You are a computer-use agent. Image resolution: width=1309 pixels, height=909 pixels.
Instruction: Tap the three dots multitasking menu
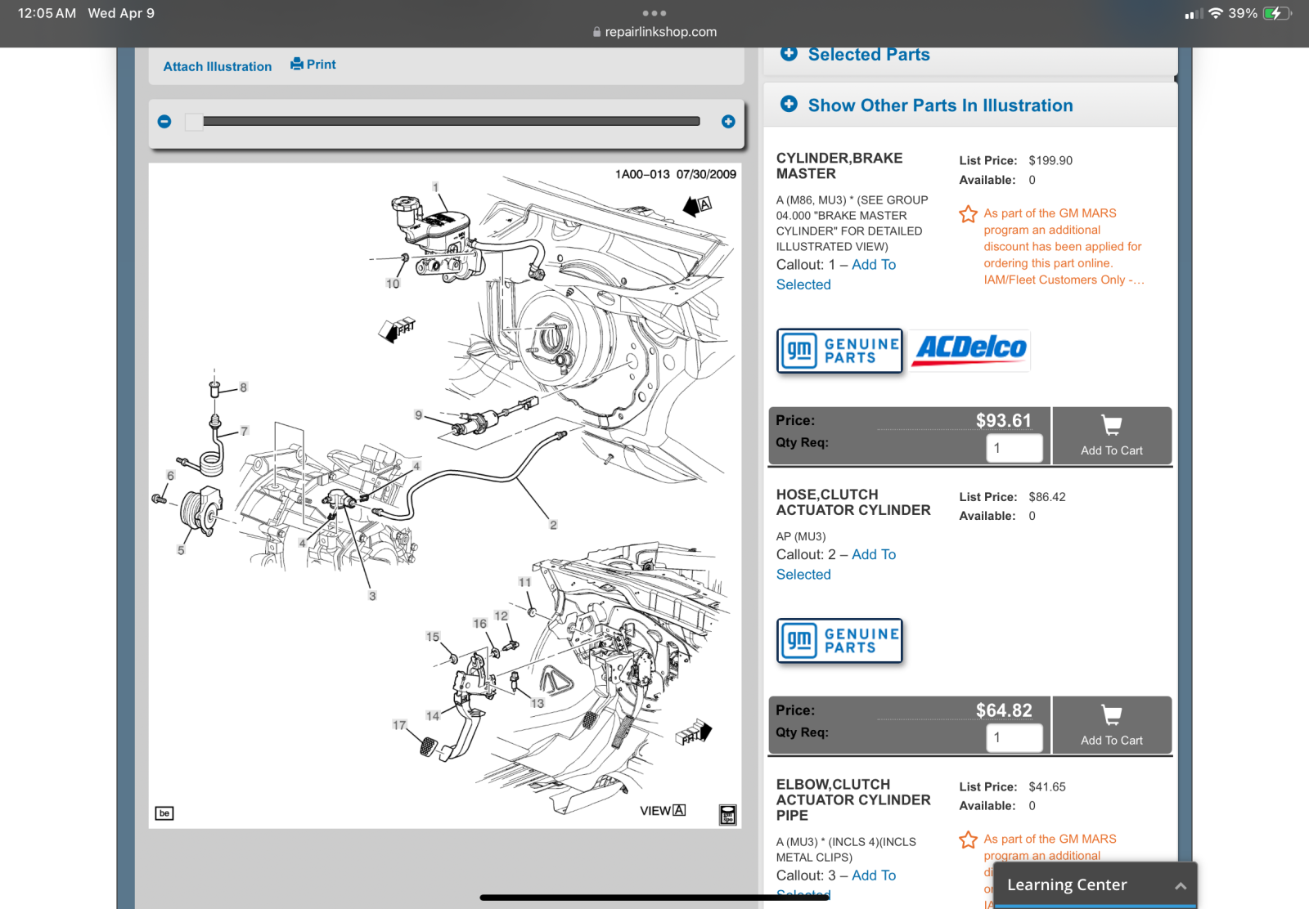[654, 13]
